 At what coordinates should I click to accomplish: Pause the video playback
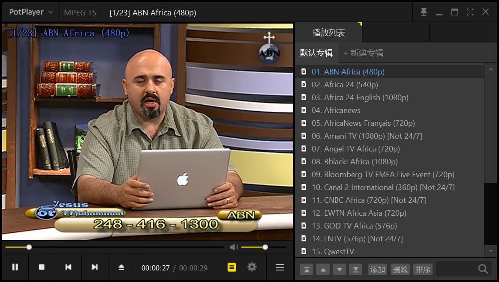[15, 267]
